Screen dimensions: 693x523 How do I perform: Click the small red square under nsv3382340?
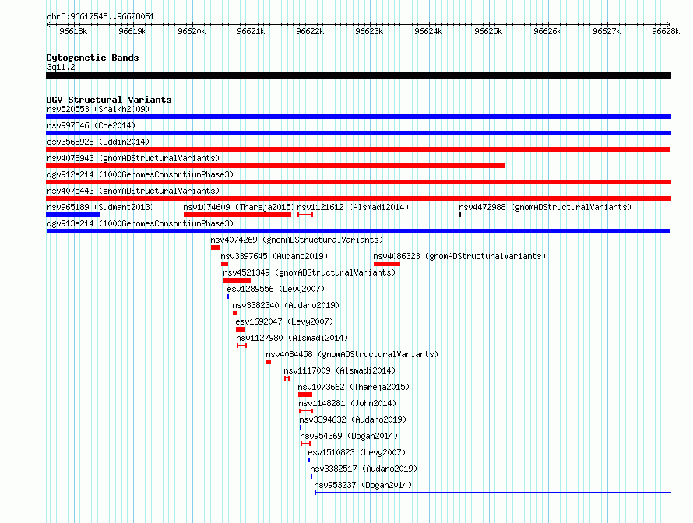point(234,313)
